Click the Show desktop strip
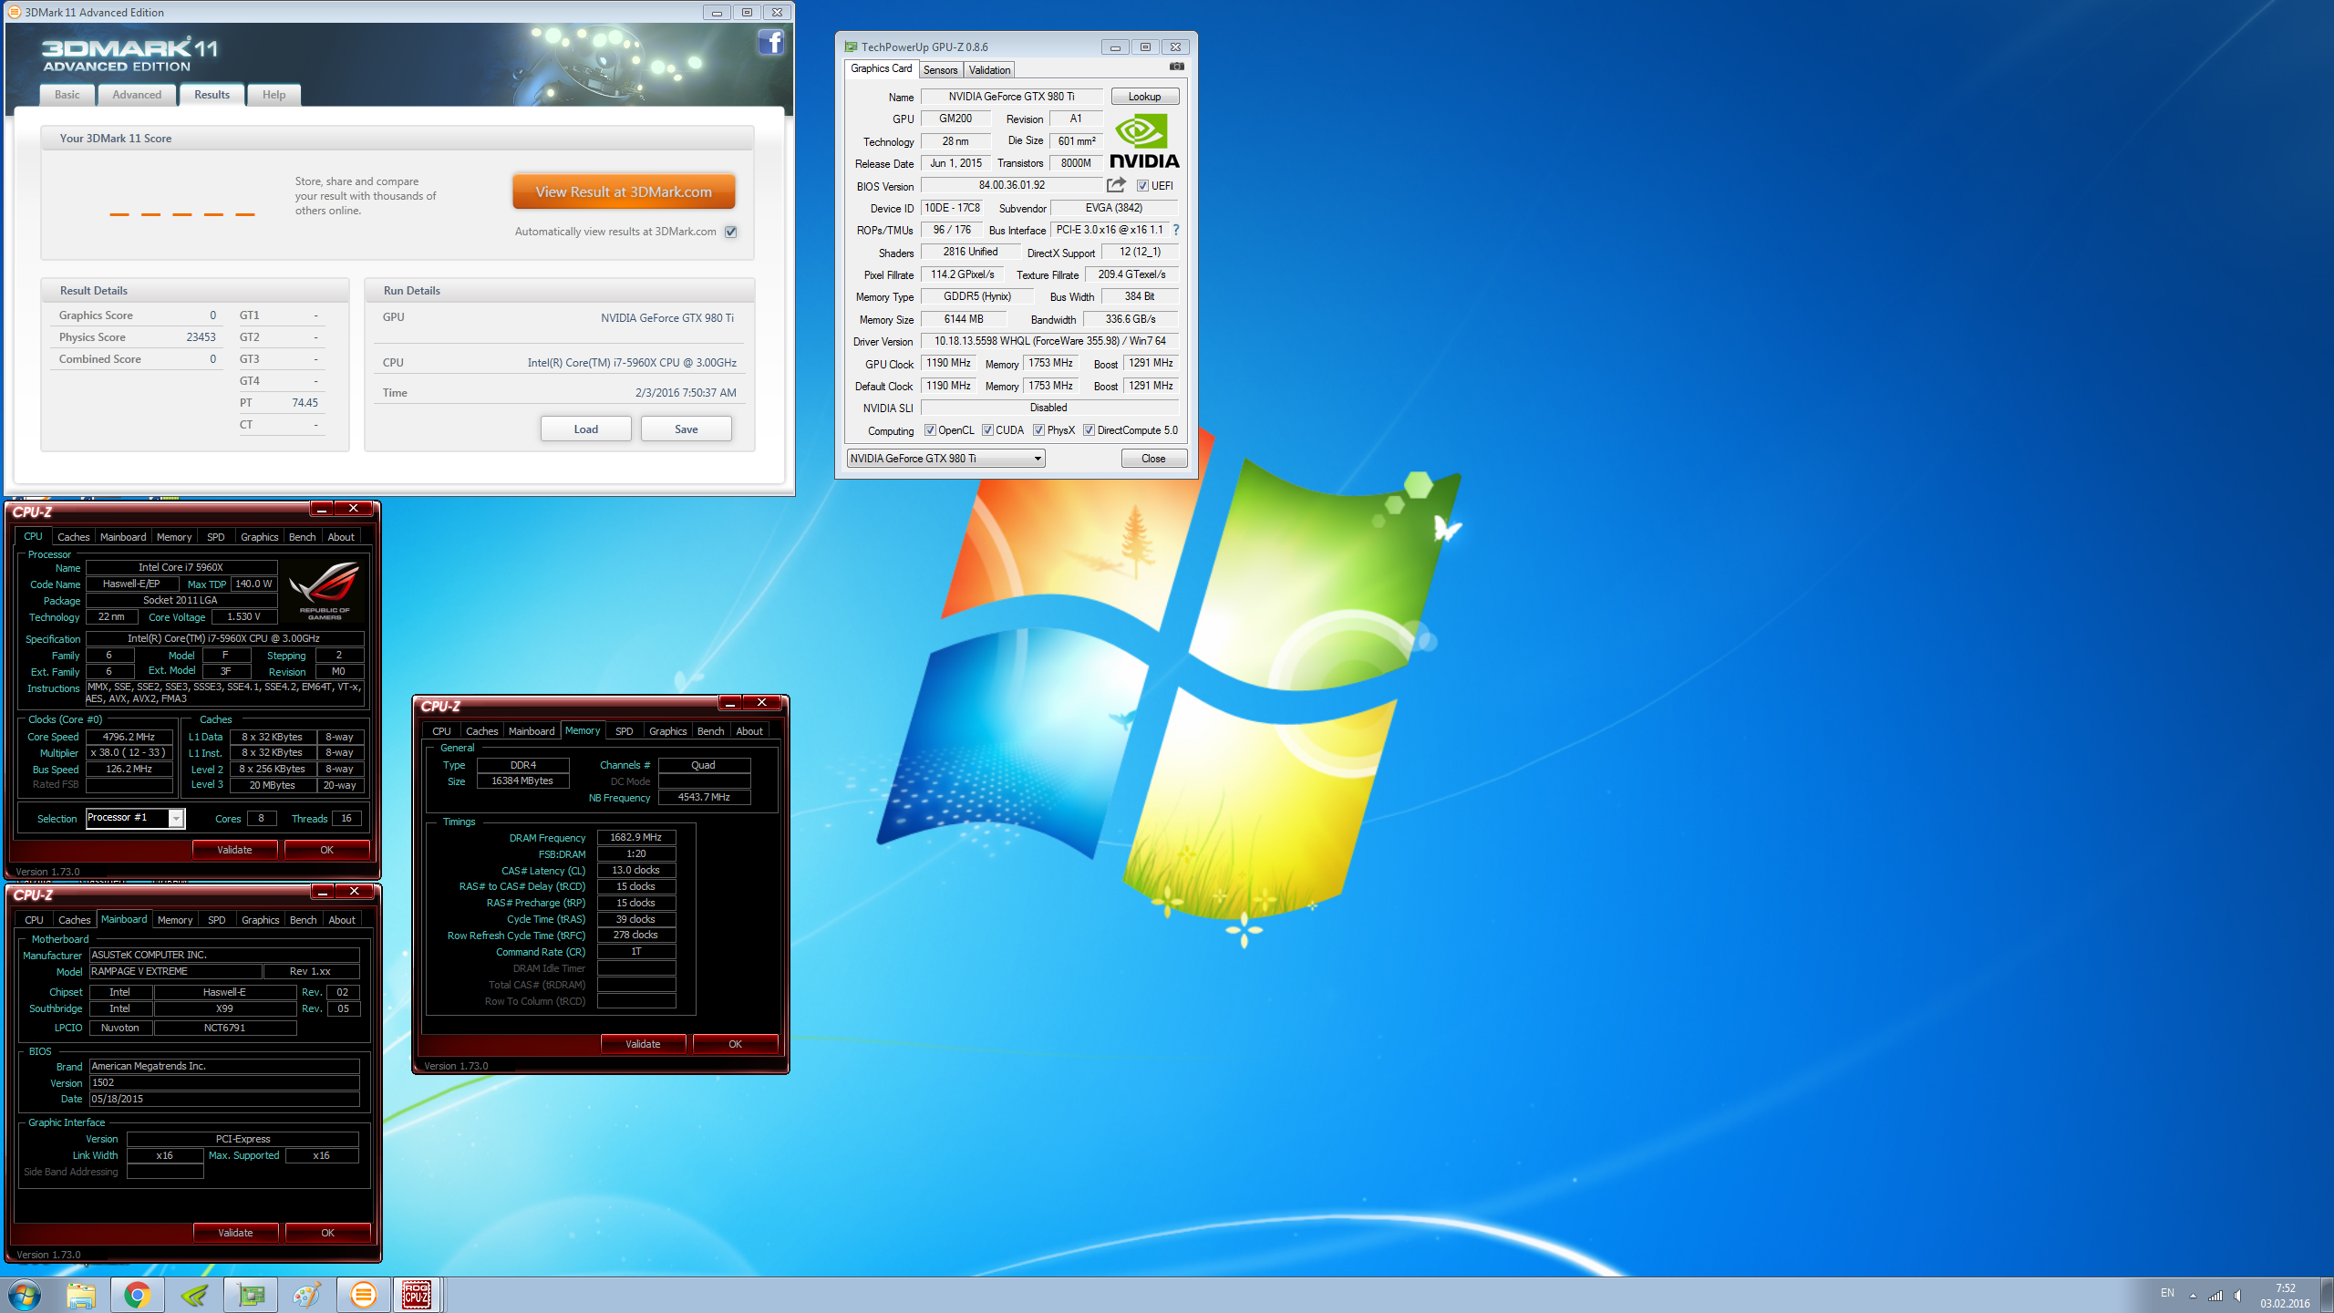This screenshot has width=2334, height=1313. 2327,1295
